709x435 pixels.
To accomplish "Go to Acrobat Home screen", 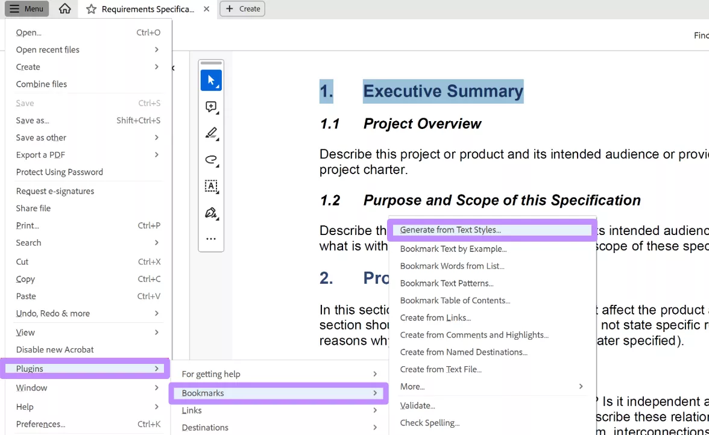I will pyautogui.click(x=65, y=9).
